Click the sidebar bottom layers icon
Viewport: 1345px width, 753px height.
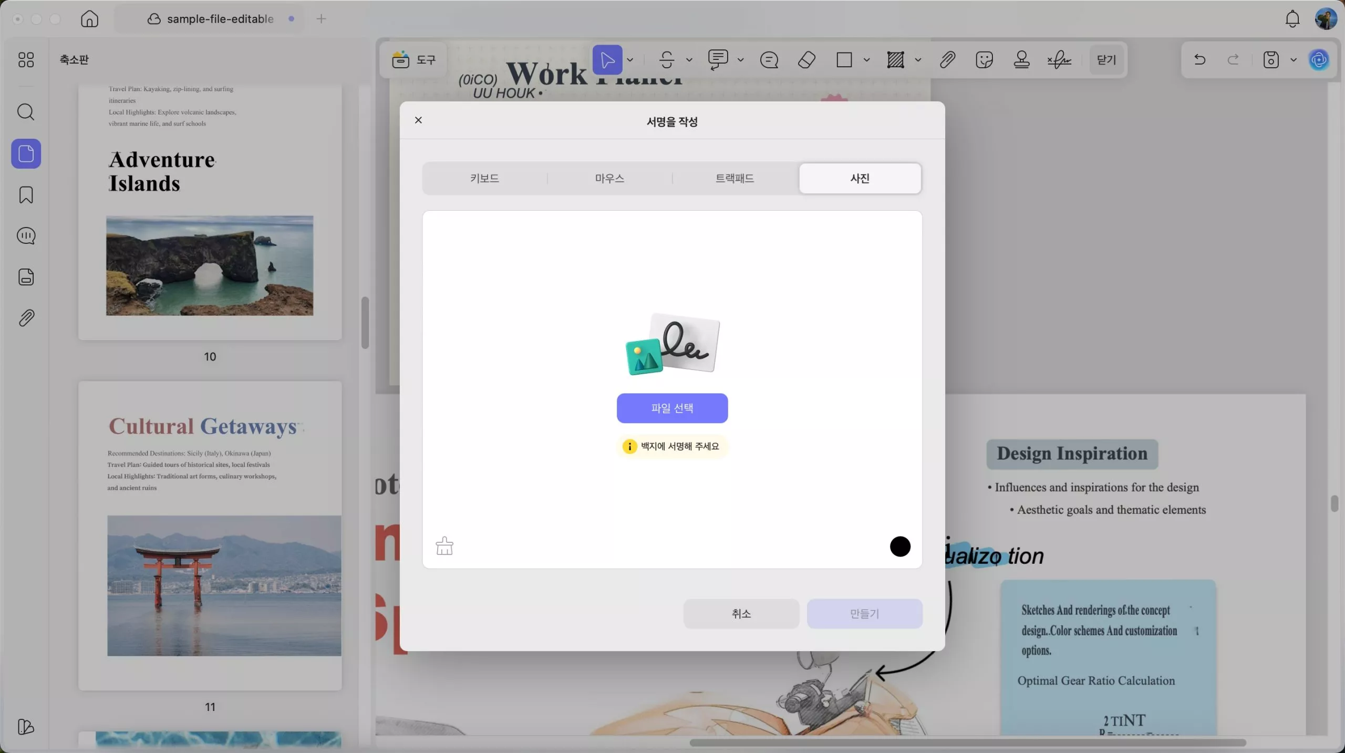click(26, 727)
